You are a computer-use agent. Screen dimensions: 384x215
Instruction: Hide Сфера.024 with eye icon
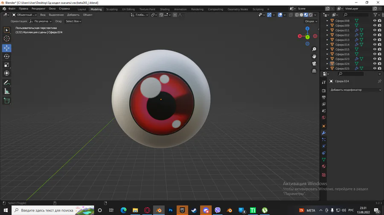375,64
